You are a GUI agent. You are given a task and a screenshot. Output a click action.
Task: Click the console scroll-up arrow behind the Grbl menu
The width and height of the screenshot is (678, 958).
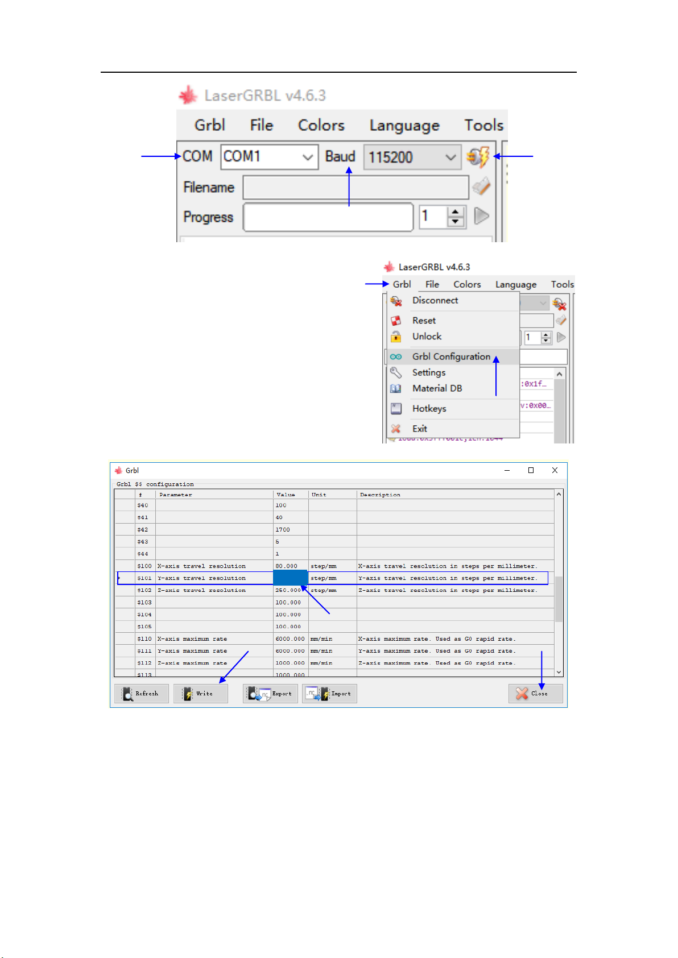click(560, 374)
